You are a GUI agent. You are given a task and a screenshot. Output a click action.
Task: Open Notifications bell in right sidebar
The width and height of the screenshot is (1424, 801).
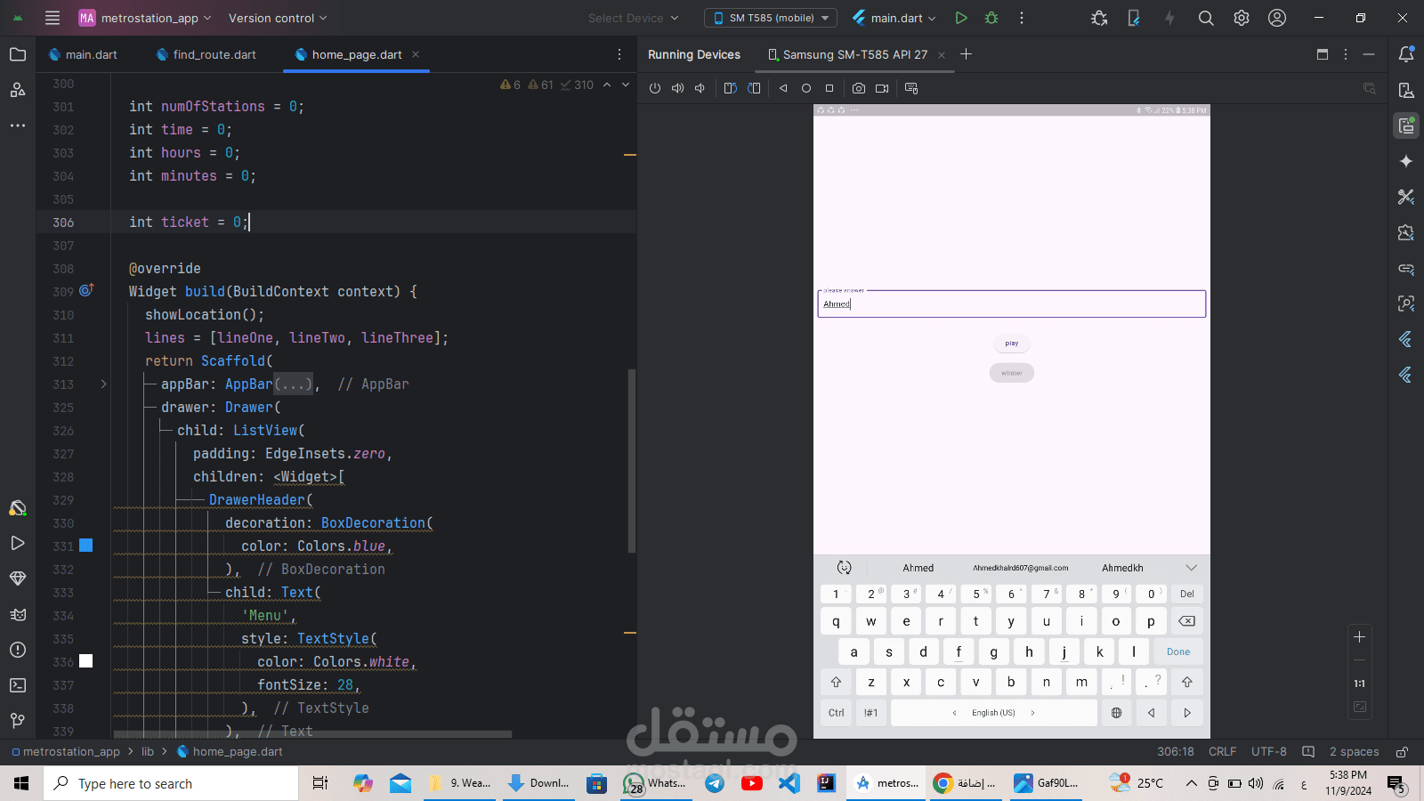click(1406, 54)
